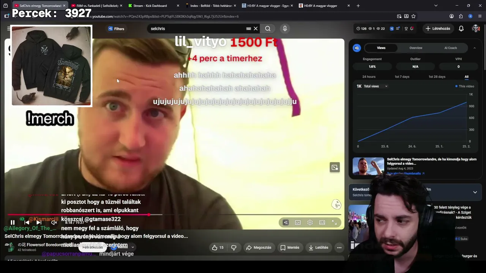
Task: Expand the Következő playlist panel
Action: 475,192
